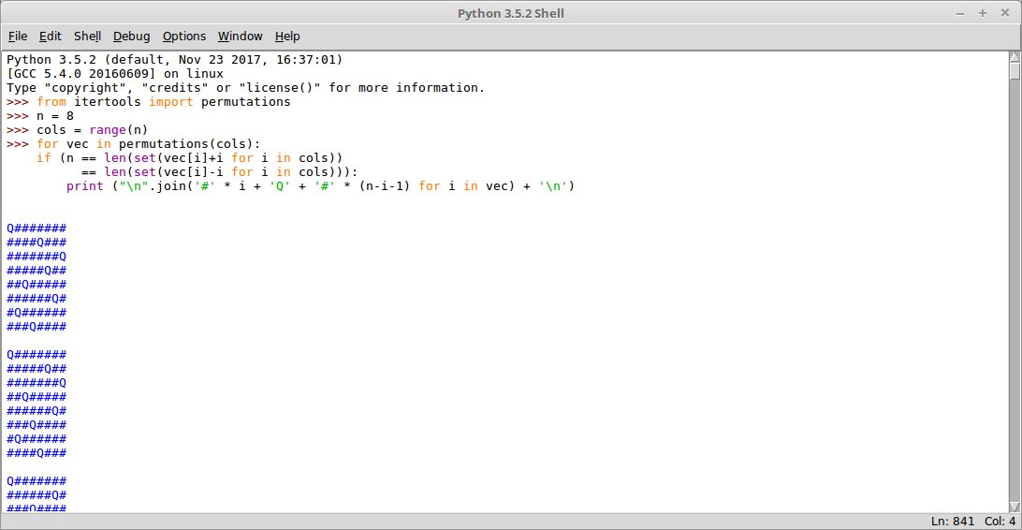This screenshot has height=530, width=1022.
Task: Maximize the Python Shell window
Action: (x=983, y=14)
